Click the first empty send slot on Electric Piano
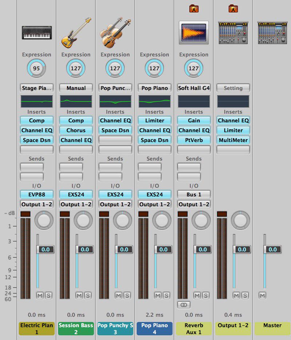The width and height of the screenshot is (291, 340). click(x=32, y=167)
